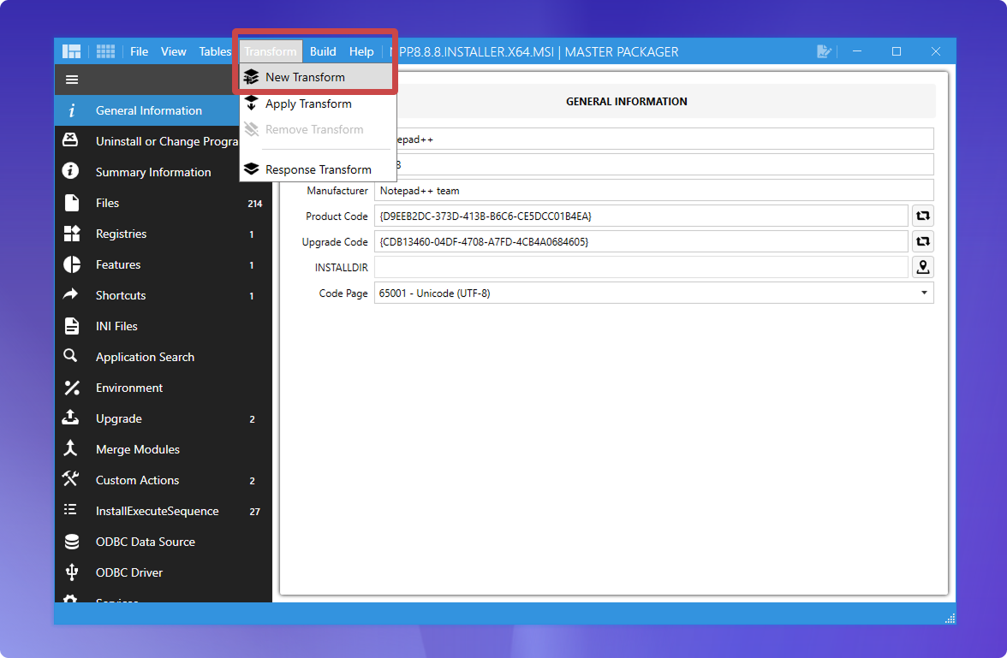This screenshot has width=1007, height=658.
Task: Expand the Code Page dropdown
Action: point(923,293)
